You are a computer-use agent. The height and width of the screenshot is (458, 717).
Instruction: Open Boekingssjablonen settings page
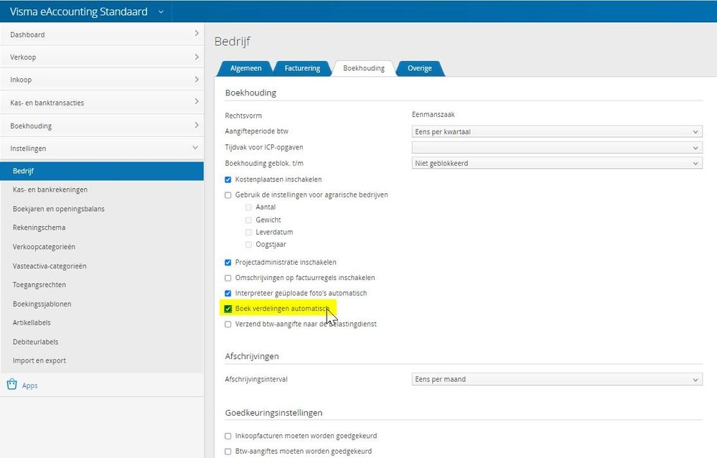(x=42, y=304)
